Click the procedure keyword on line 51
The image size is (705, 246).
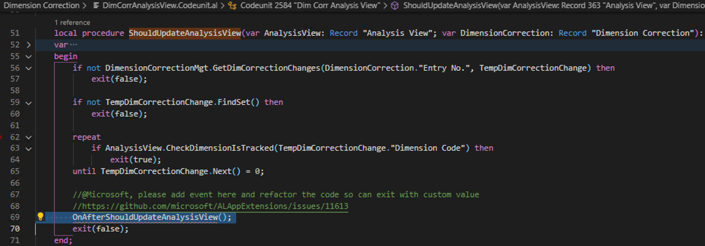click(103, 33)
